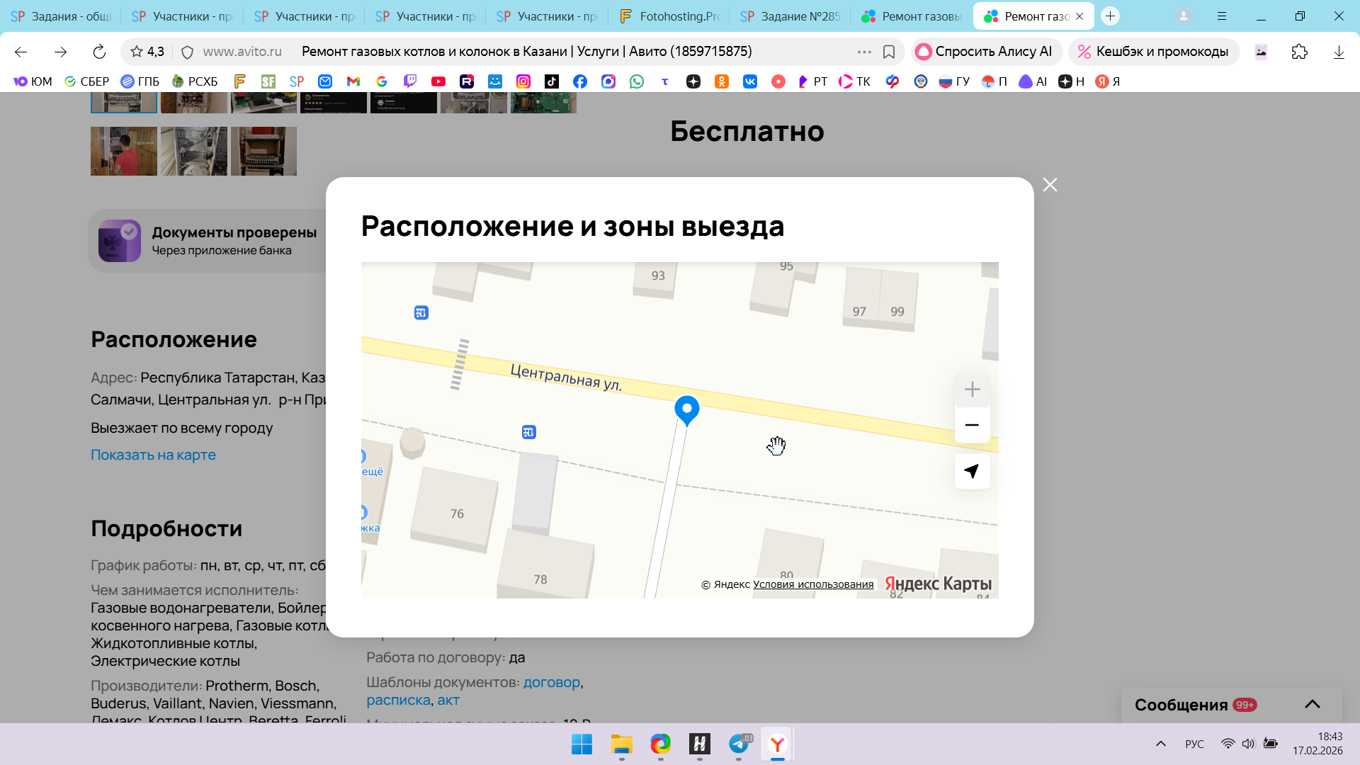
Task: Zoom out on the Yandex map
Action: (972, 425)
